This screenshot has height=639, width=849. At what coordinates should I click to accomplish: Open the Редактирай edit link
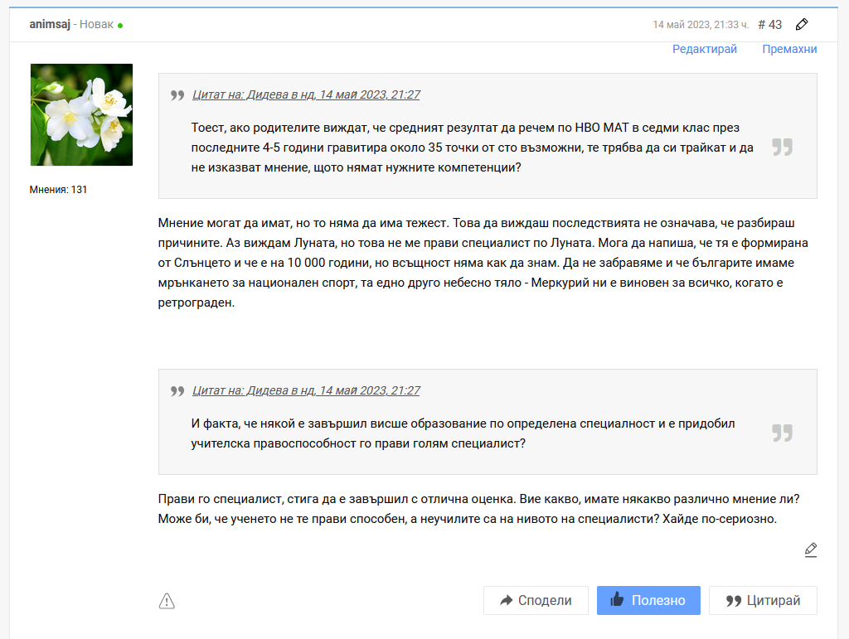tap(705, 49)
